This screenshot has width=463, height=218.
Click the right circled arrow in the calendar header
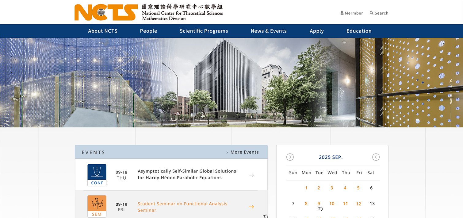point(376,157)
